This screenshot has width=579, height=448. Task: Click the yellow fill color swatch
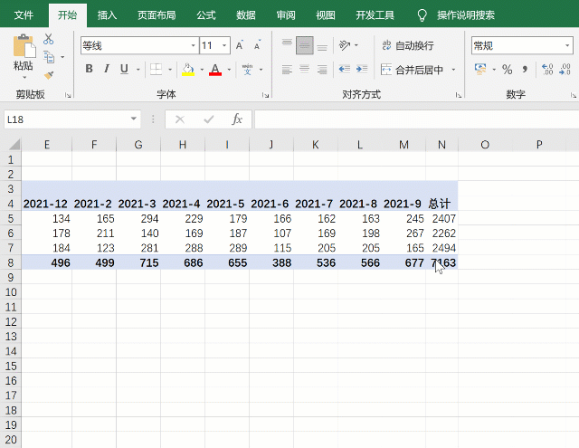(x=187, y=70)
